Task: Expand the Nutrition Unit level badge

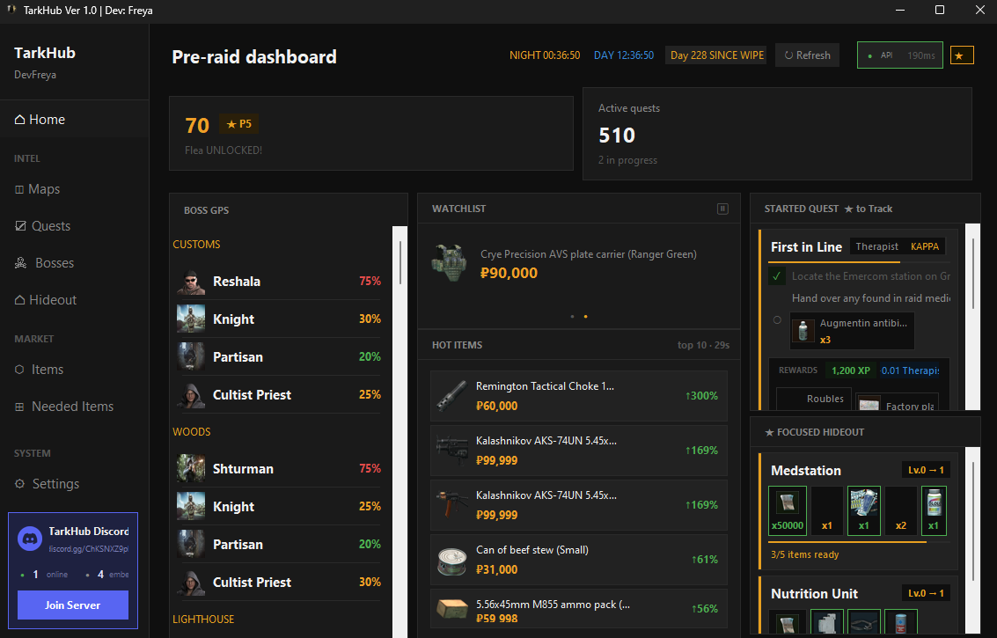Action: point(926,593)
